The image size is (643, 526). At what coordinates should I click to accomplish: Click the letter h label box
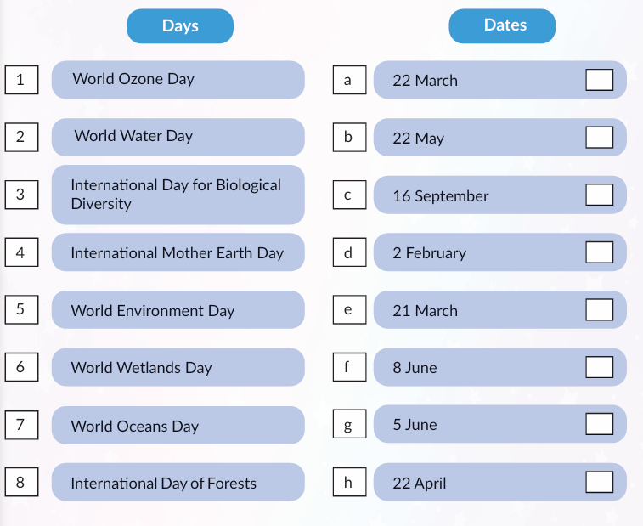347,483
